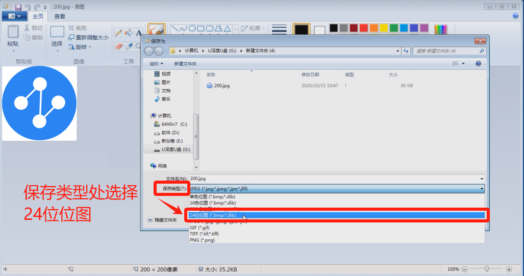This screenshot has width=524, height=276.
Task: Click the zoom in plus button
Action: click(509, 269)
